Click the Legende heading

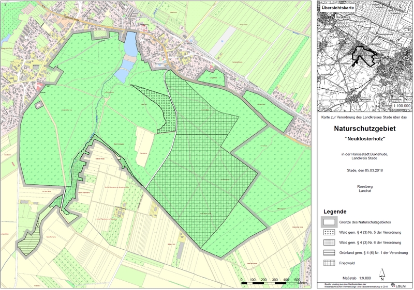click(336, 212)
